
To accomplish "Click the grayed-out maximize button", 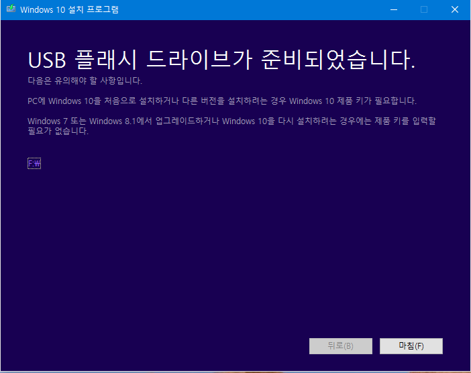I will click(424, 9).
